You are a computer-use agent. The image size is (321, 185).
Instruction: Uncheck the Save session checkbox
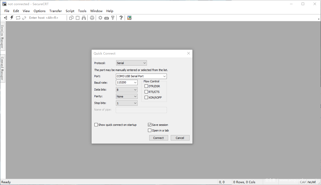[150, 125]
